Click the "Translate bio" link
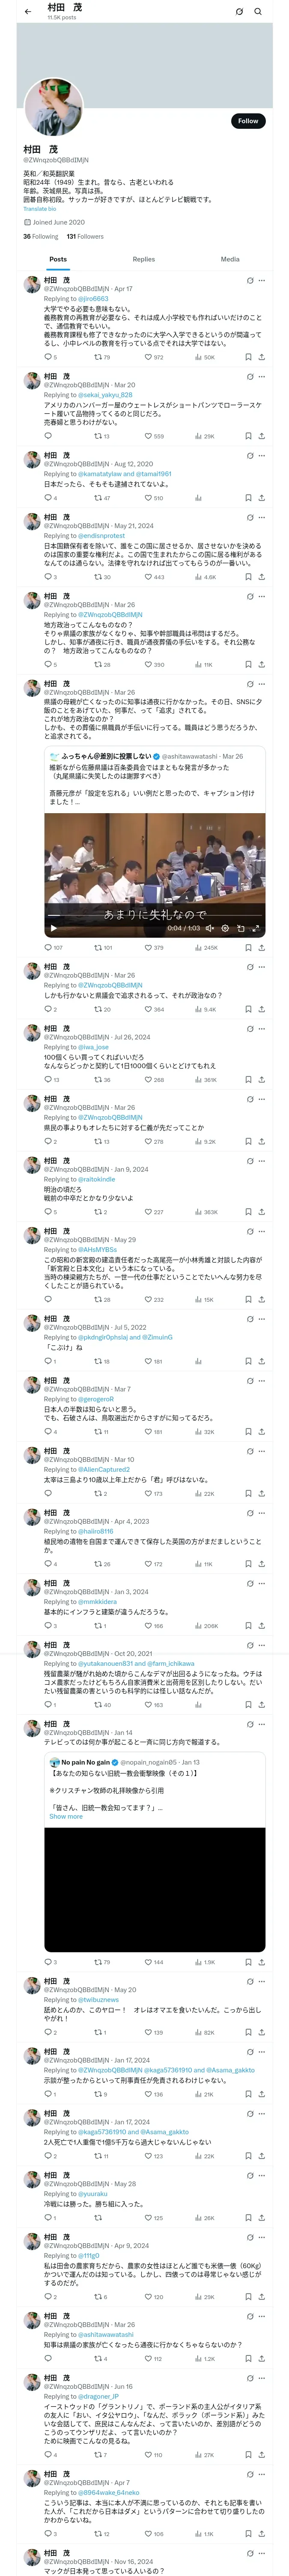Image resolution: width=289 pixels, height=2576 pixels. [40, 208]
